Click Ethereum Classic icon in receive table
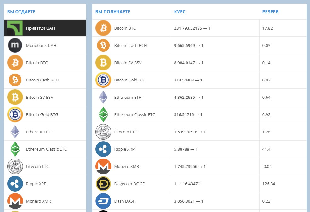 click(x=103, y=115)
